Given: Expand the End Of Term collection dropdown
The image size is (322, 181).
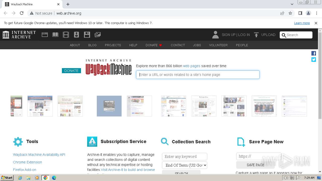Looking at the screenshot, I should (x=185, y=165).
